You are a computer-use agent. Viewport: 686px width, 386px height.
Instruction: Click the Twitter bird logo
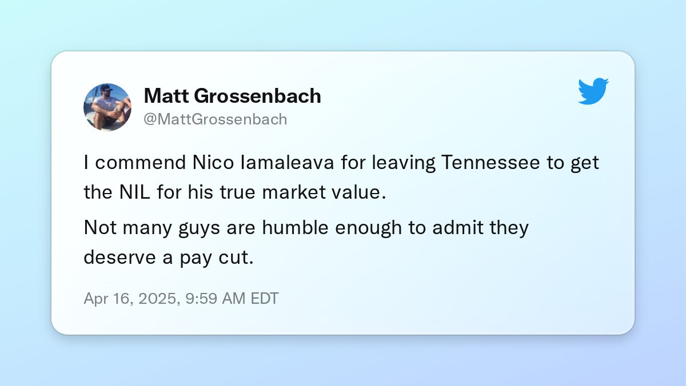[593, 92]
